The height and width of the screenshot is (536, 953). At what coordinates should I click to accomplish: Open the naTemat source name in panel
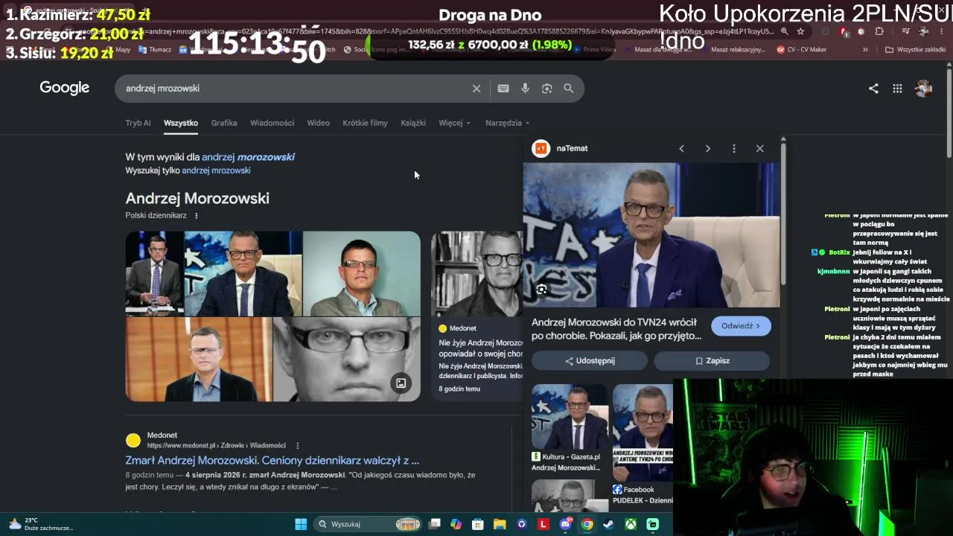[x=572, y=148]
